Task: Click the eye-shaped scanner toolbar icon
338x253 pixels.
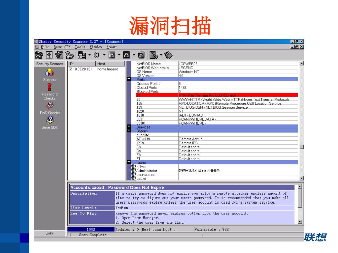Action: point(39,55)
